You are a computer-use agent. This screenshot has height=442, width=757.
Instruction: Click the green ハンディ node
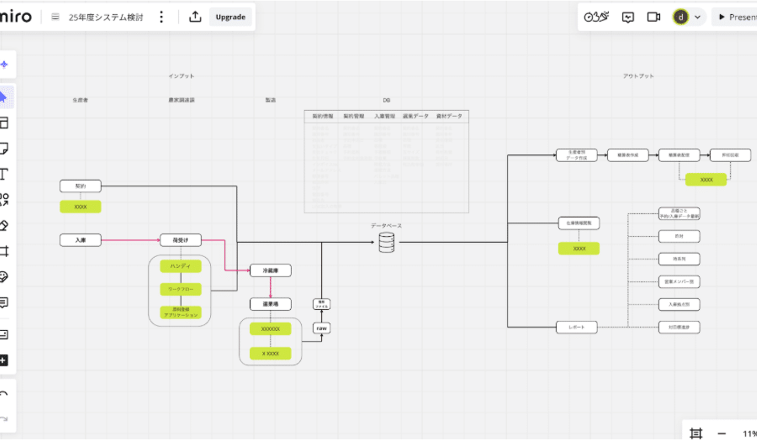tap(180, 266)
